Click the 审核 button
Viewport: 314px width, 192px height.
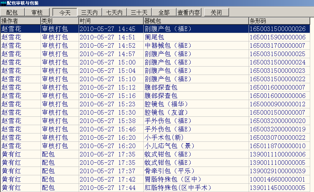click(37, 12)
